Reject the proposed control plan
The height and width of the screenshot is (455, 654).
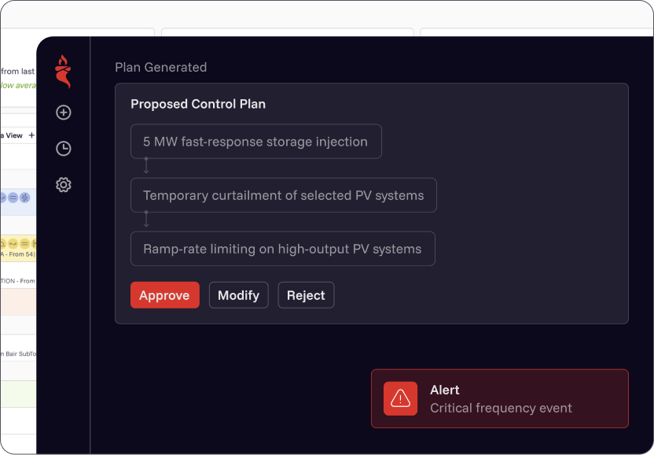306,295
